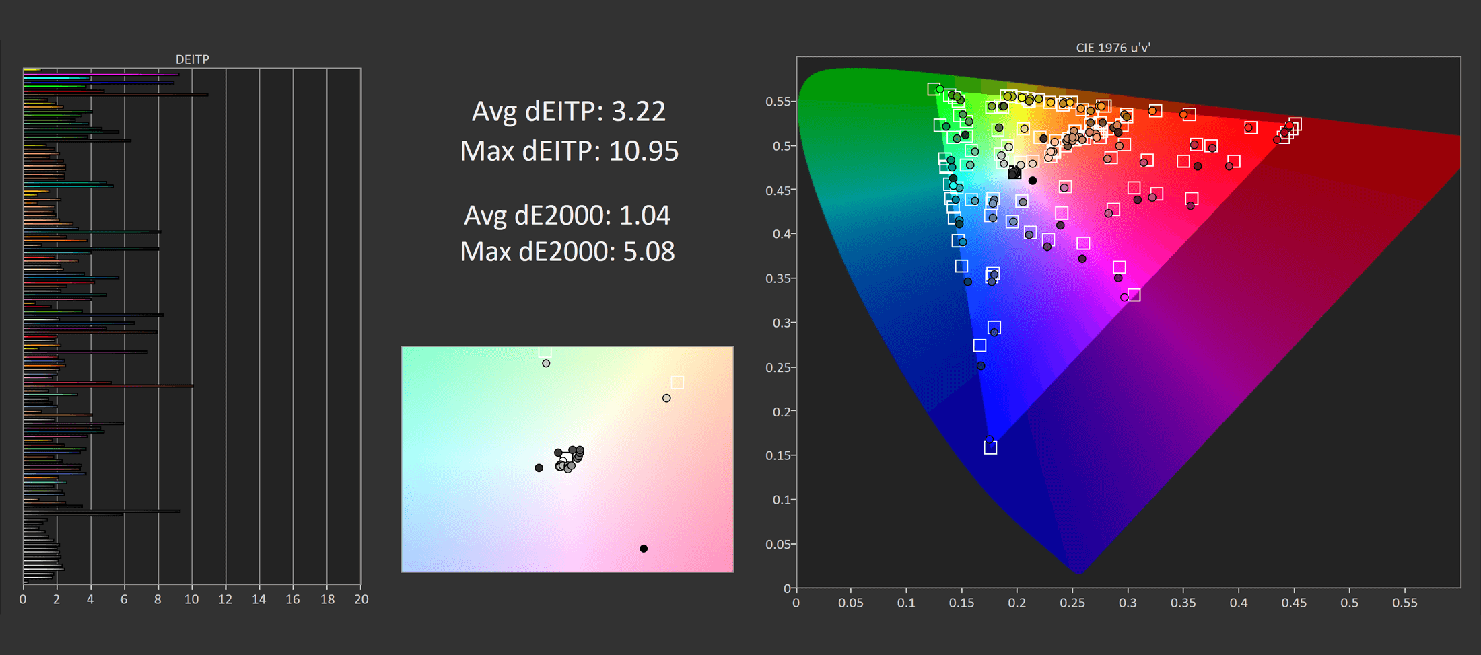
Task: Click the Avg dE2000: 1.04 readout
Action: 567,215
